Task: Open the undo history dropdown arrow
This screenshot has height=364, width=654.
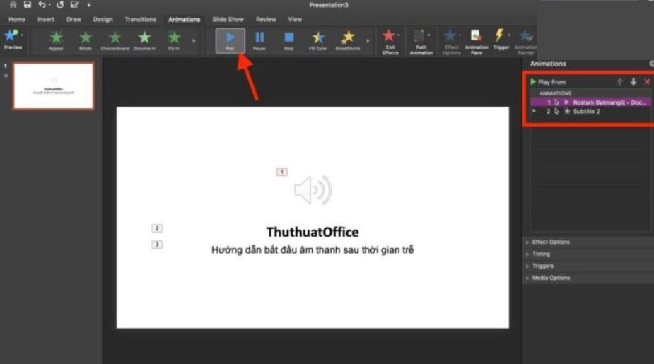Action: pos(49,5)
